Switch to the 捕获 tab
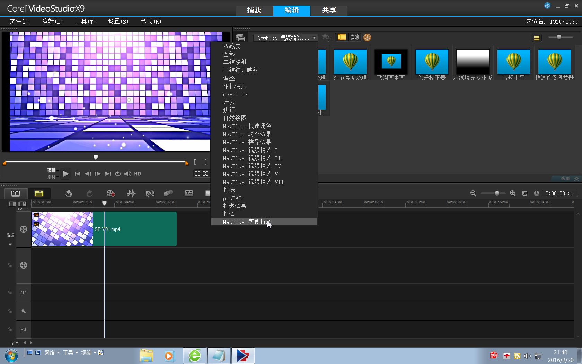This screenshot has width=582, height=364. click(x=254, y=10)
